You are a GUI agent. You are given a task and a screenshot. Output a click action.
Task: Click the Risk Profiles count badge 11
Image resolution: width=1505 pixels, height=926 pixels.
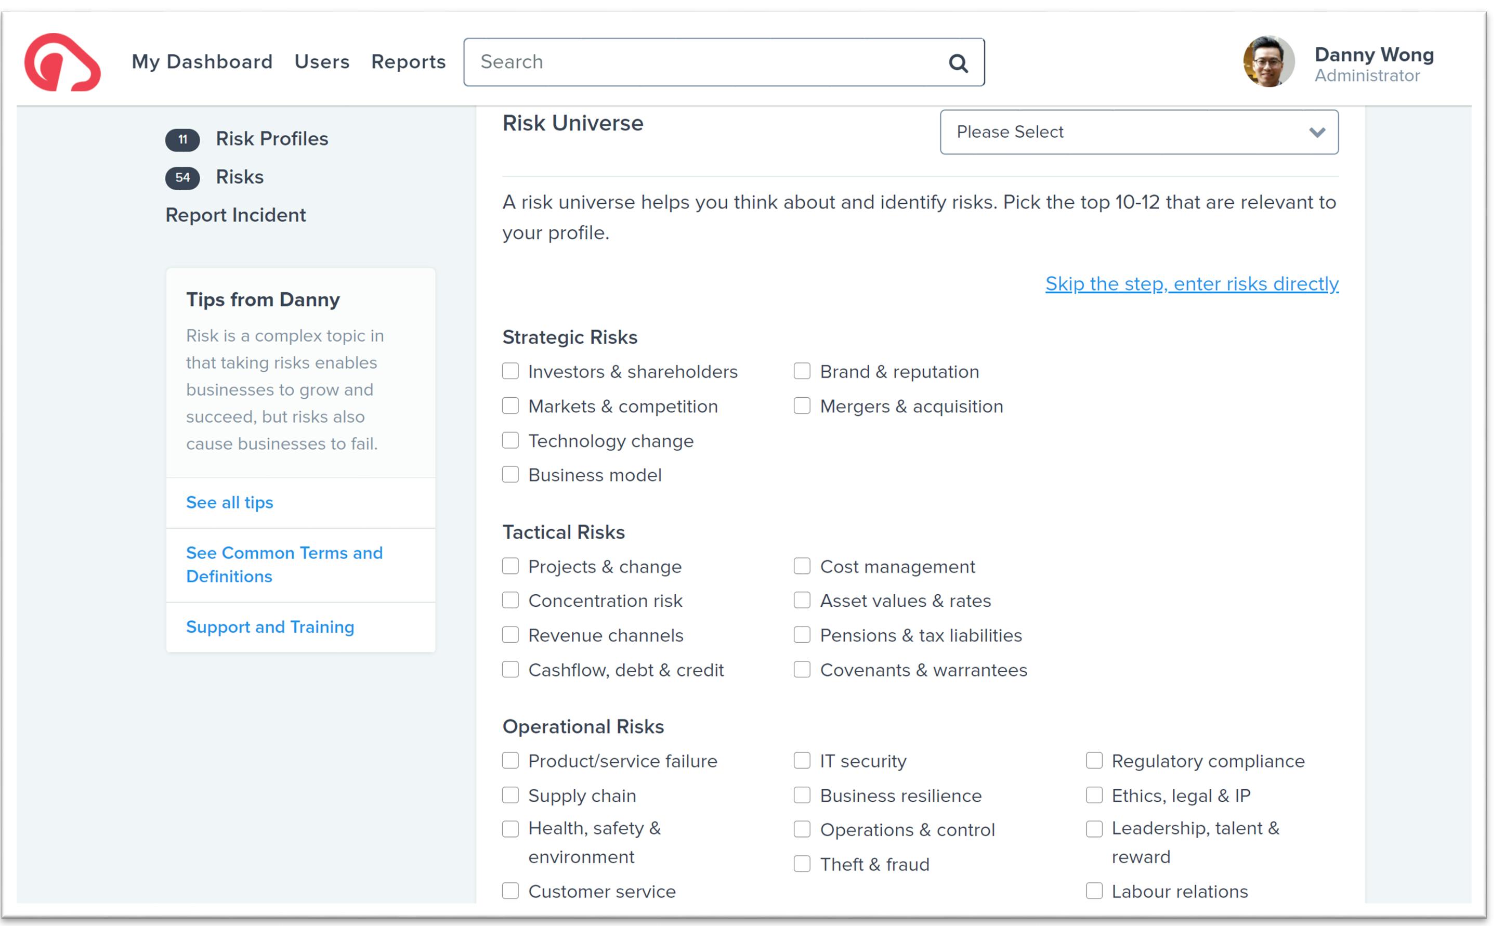[182, 140]
